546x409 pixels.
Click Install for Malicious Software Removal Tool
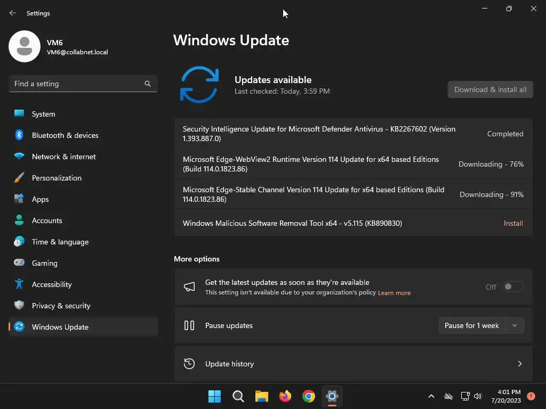[x=513, y=223]
